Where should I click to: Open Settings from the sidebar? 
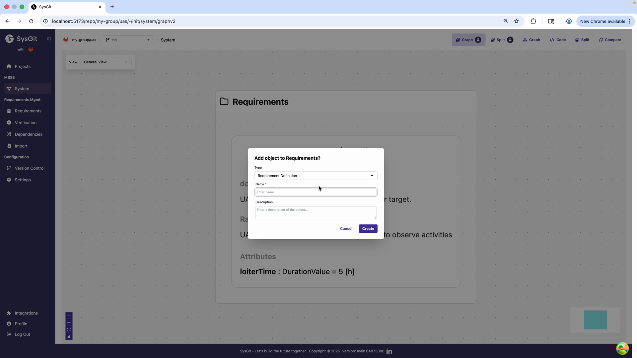[23, 180]
